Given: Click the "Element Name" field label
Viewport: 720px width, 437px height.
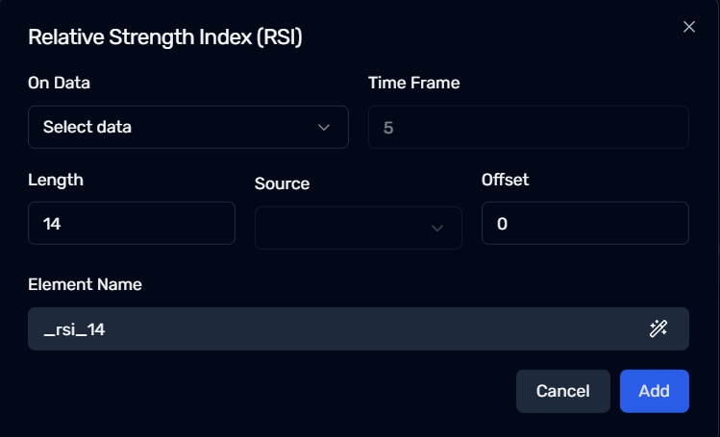Looking at the screenshot, I should pyautogui.click(x=85, y=284).
